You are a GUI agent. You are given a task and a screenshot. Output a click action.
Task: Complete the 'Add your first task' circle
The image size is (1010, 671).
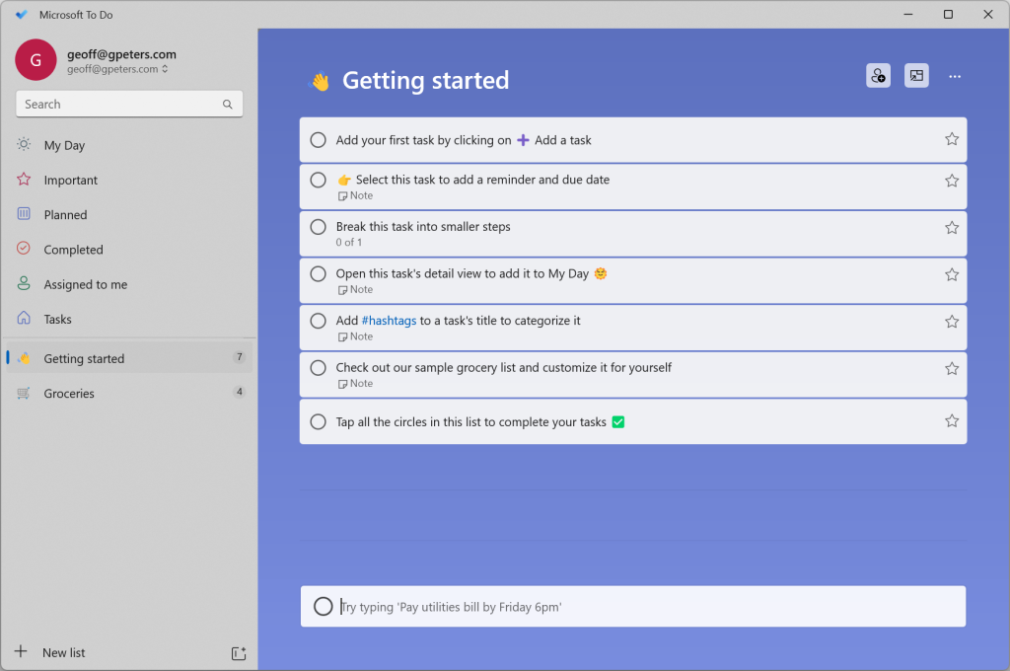pyautogui.click(x=318, y=140)
